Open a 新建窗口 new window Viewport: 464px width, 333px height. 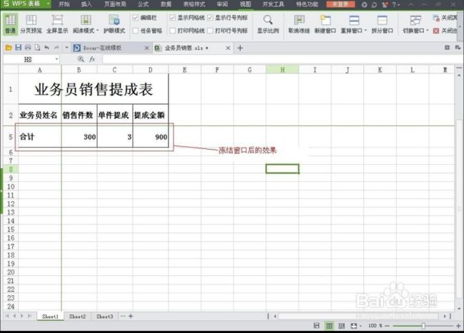pyautogui.click(x=325, y=24)
